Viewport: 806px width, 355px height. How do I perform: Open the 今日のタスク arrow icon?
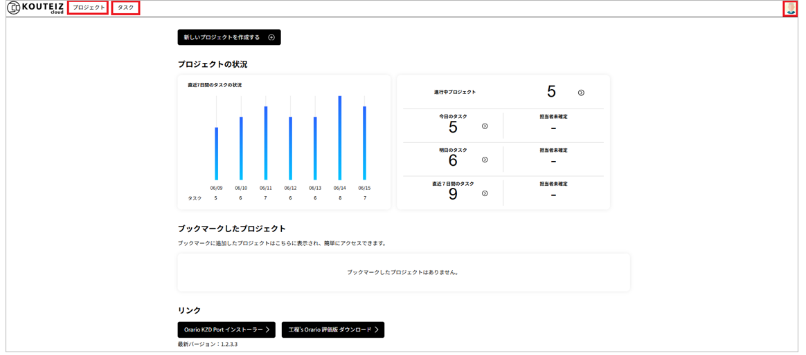click(485, 126)
